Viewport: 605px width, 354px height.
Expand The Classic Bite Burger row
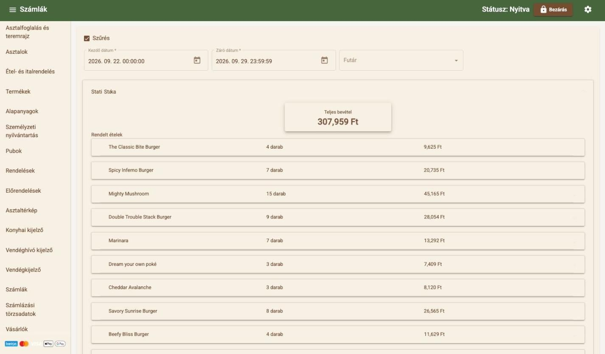[338, 147]
